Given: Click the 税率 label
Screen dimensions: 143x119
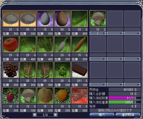Looking at the screenshot, I should 92,106.
